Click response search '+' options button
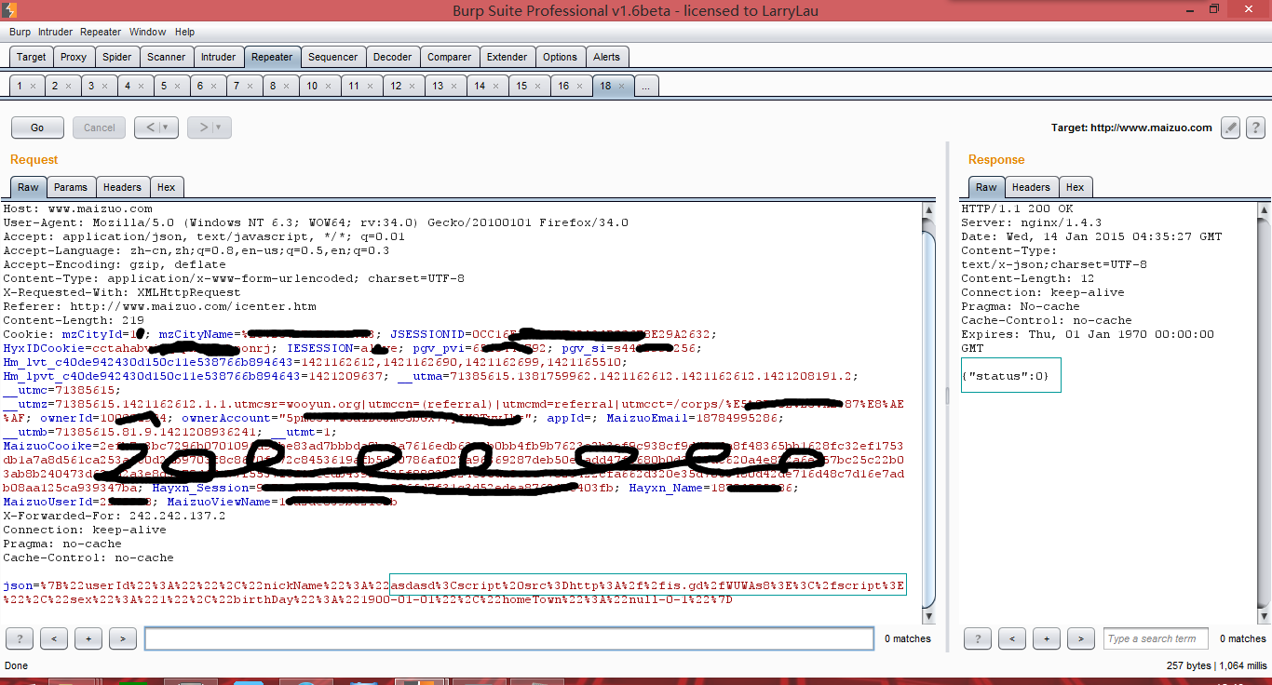 1046,638
